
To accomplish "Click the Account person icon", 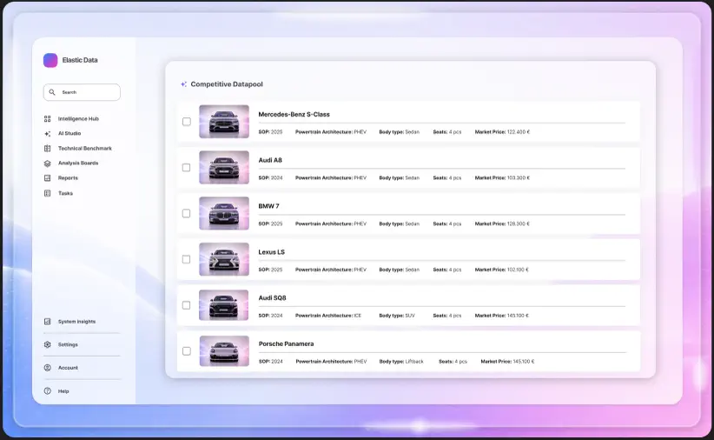I will tap(48, 368).
